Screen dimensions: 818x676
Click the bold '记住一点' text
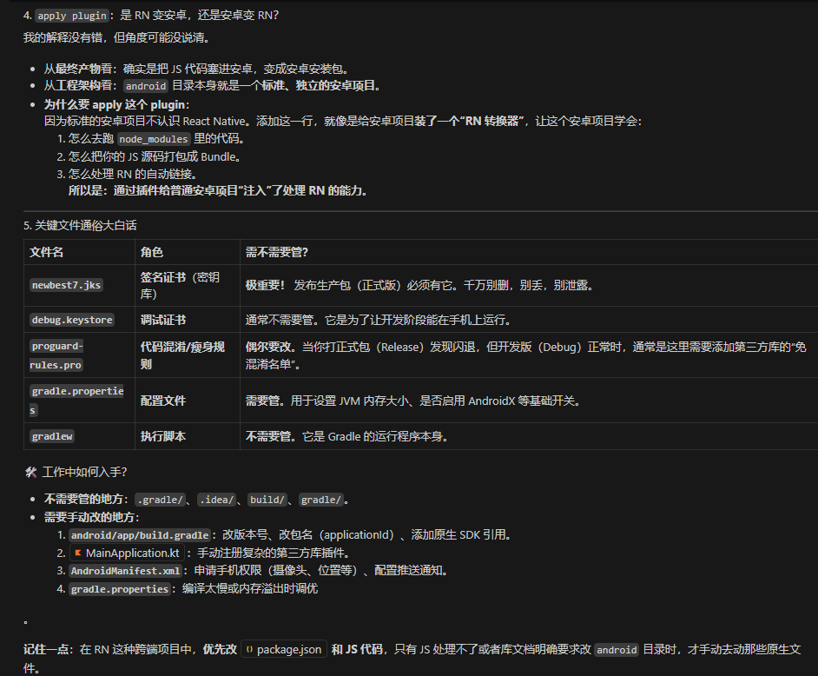click(x=46, y=649)
